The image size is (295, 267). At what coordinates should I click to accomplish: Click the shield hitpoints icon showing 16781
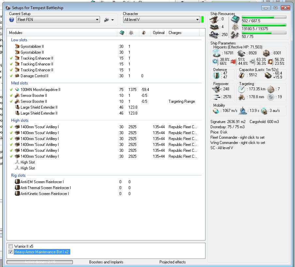[216, 53]
